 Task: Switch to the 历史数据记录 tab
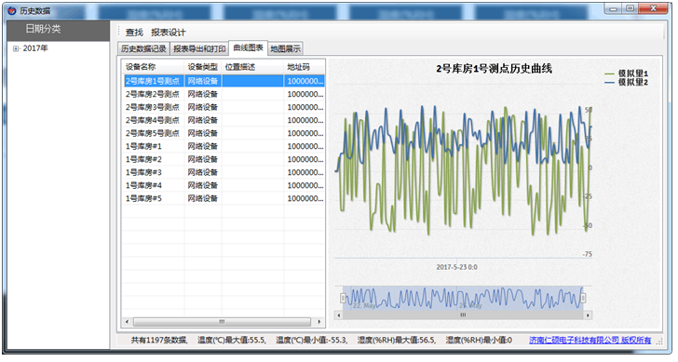[x=143, y=48]
